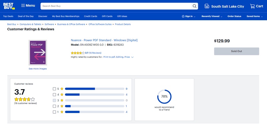Open Nuance Power PDF Standard title link
This screenshot has height=128, width=267.
click(x=104, y=40)
